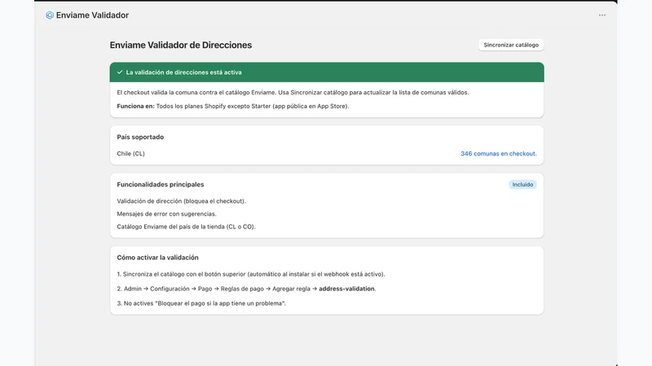652x366 pixels.
Task: Click 'Mensajes de error con sugerencias.'
Action: click(167, 214)
